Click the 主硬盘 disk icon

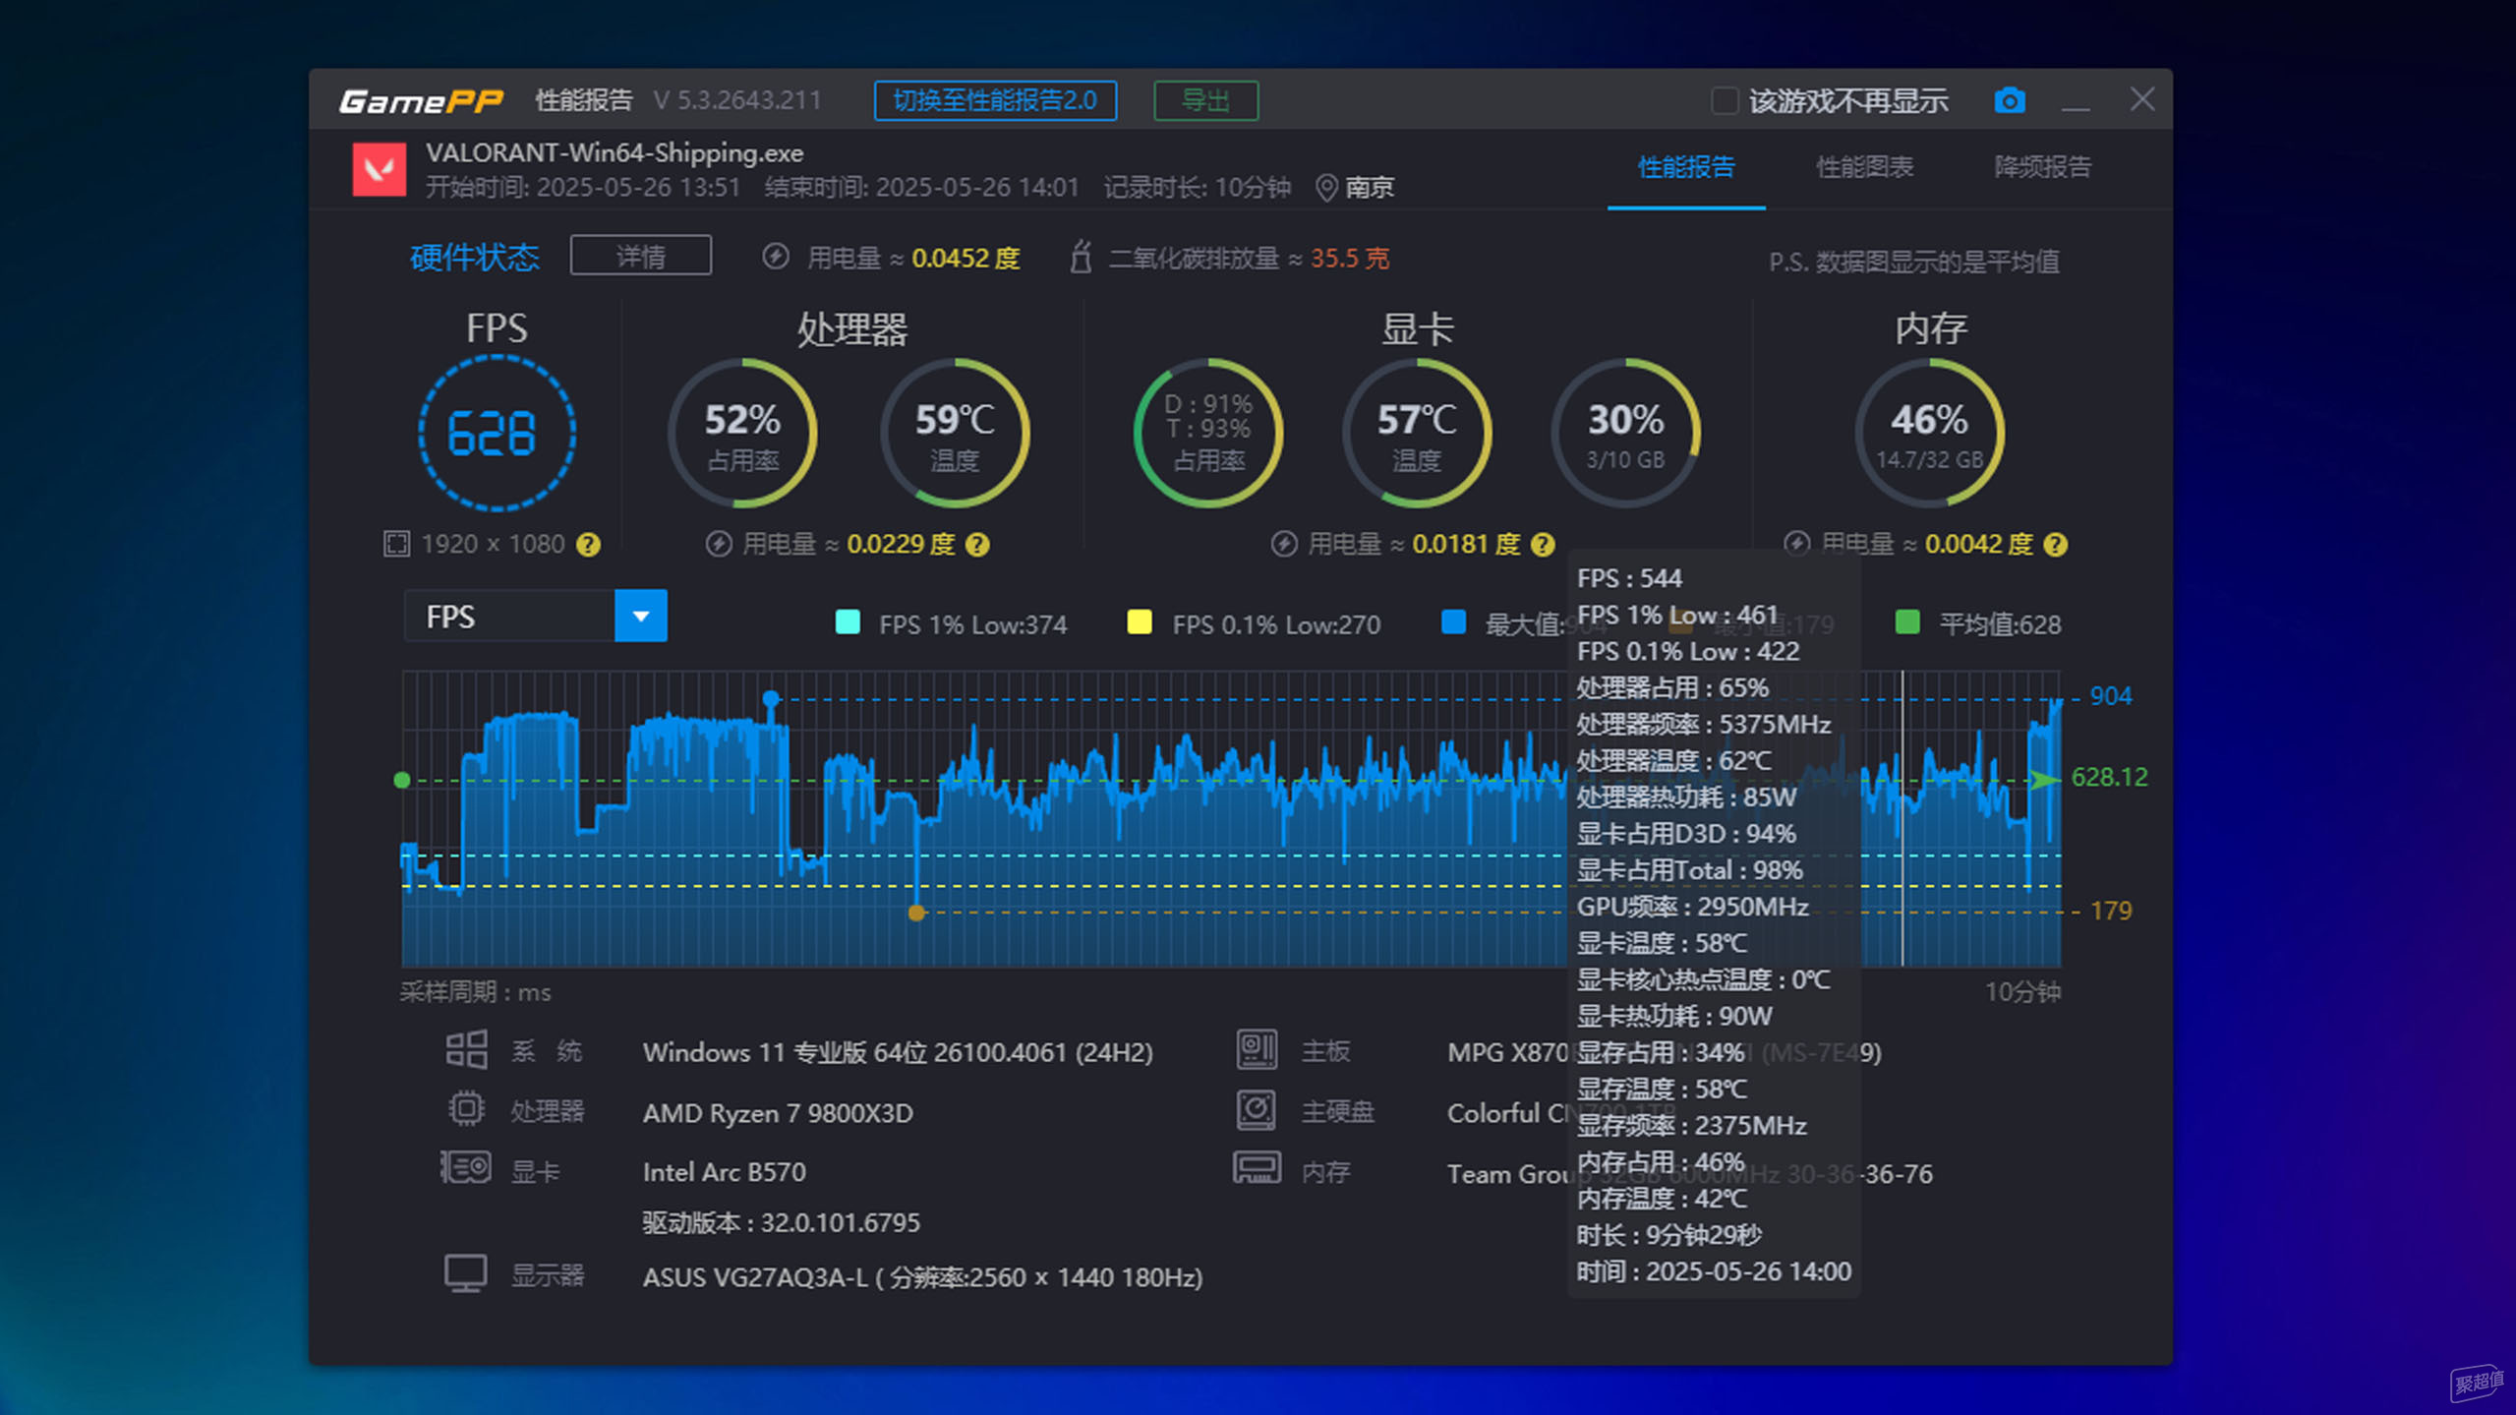click(1257, 1110)
